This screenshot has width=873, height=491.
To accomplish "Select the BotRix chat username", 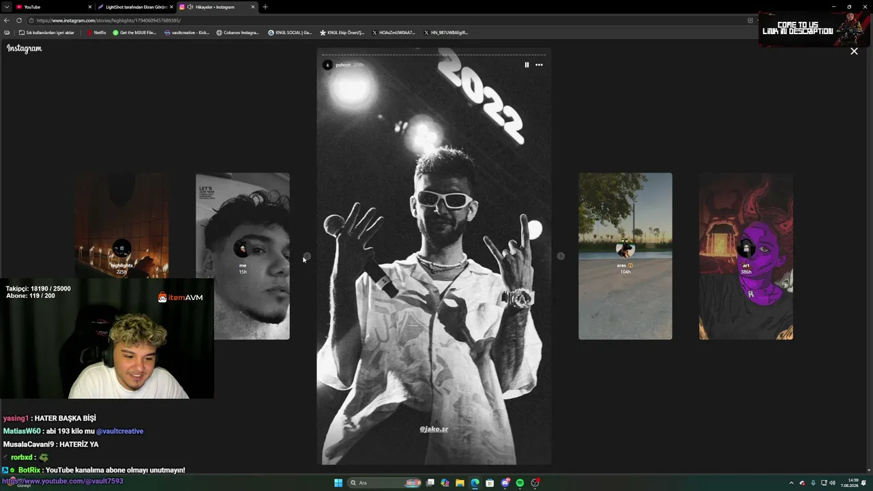I will 29,470.
